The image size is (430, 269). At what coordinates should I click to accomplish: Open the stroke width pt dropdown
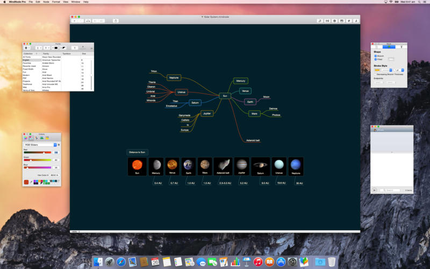pos(398,70)
